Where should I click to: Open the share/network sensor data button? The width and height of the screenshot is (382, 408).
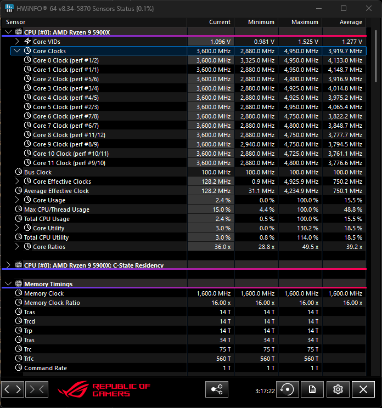point(217,389)
